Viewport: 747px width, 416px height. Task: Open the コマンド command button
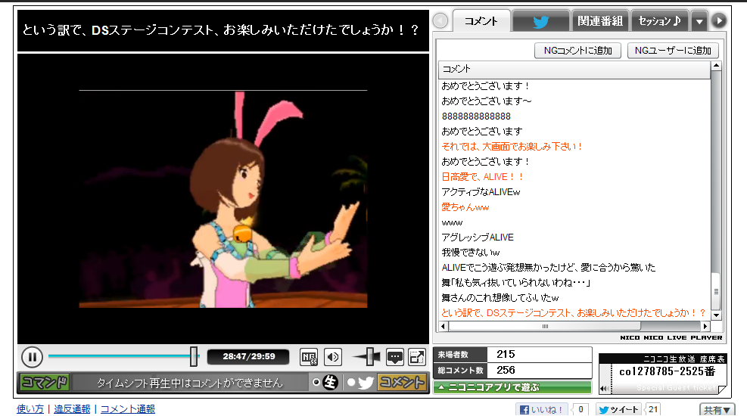(x=45, y=382)
